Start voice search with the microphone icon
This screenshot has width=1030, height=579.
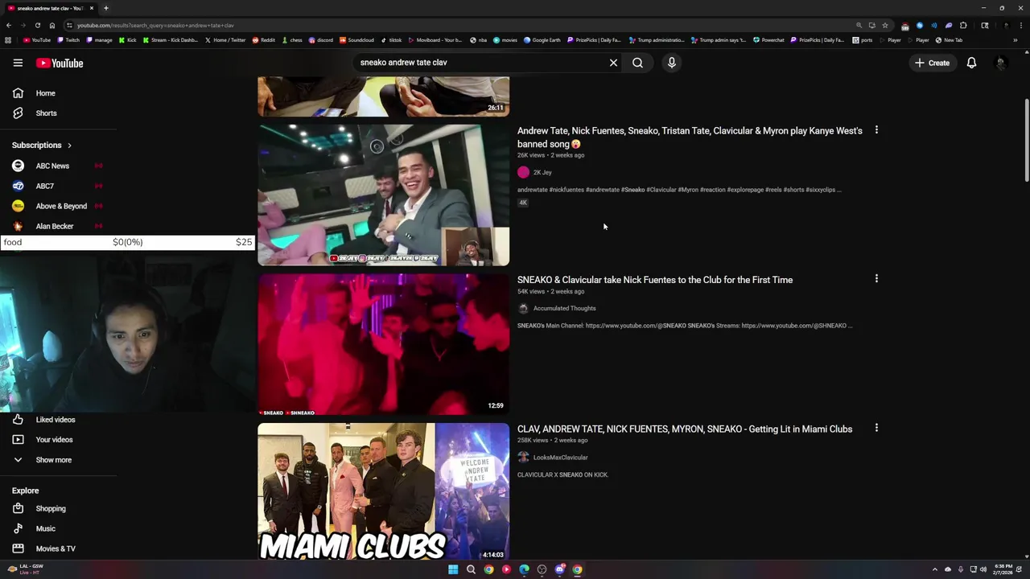pos(671,63)
